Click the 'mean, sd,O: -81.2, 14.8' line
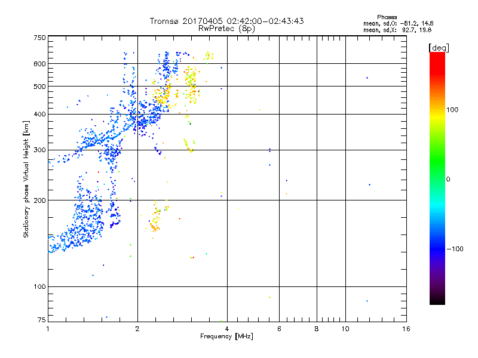The width and height of the screenshot is (478, 358). coord(398,23)
